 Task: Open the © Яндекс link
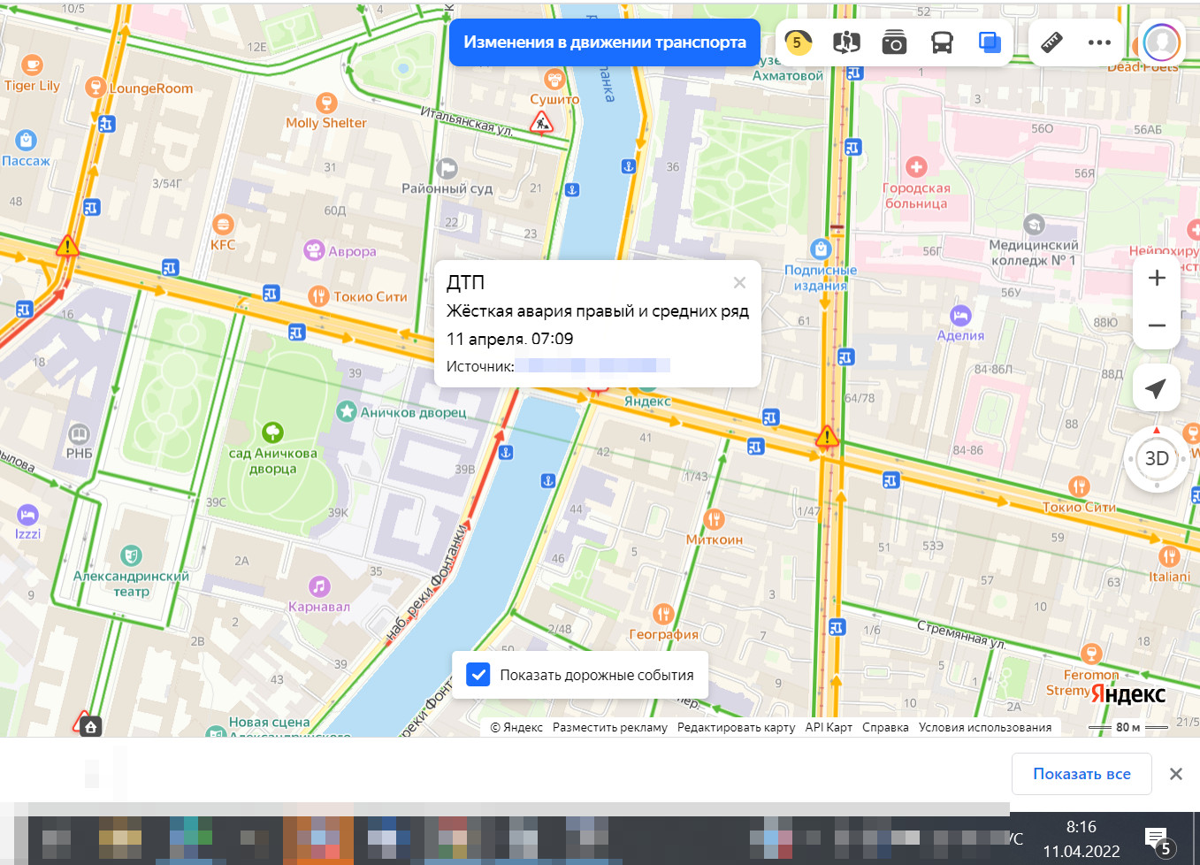click(516, 727)
